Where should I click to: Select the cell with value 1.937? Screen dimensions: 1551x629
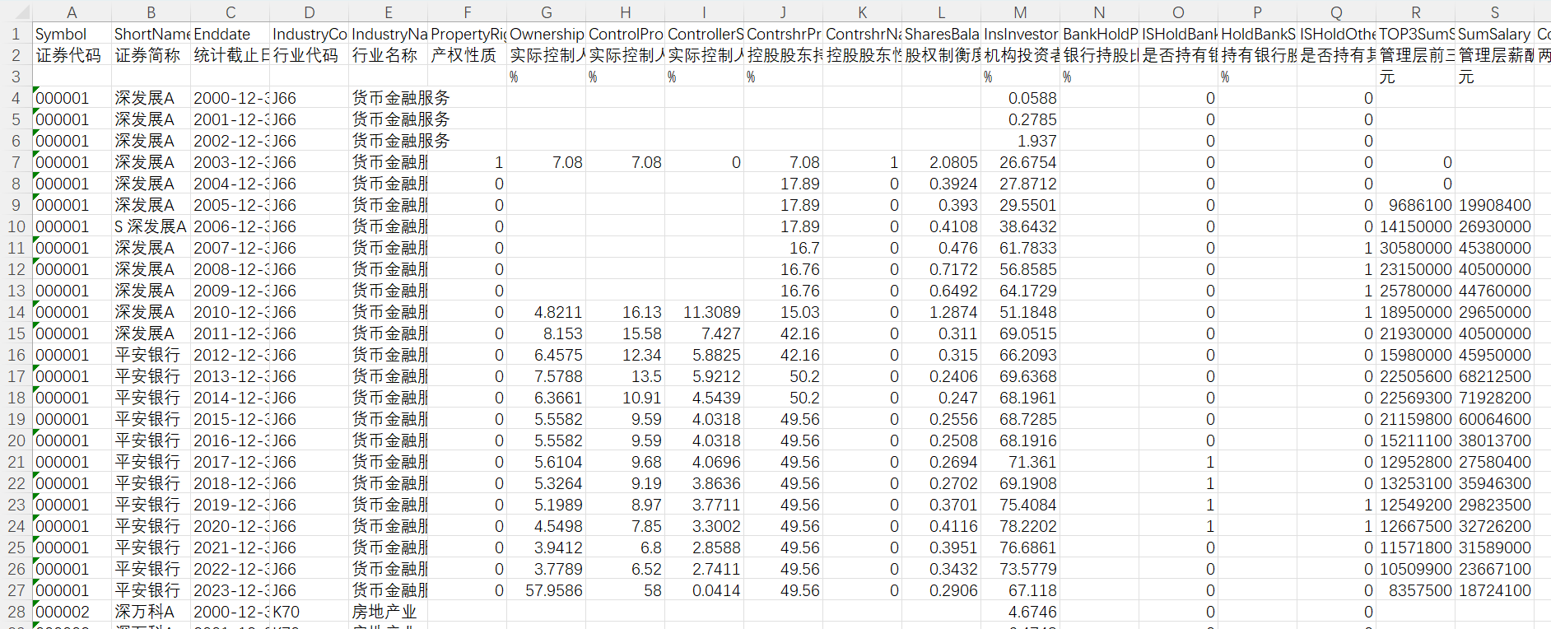point(1020,141)
